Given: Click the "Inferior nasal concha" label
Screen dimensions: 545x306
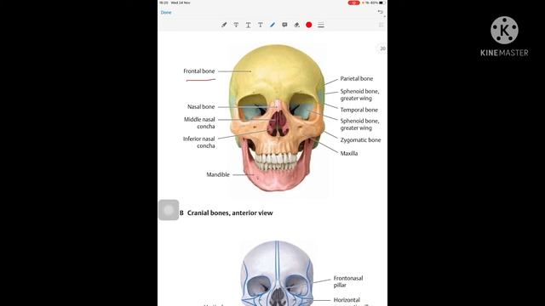Looking at the screenshot, I should pos(198,142).
